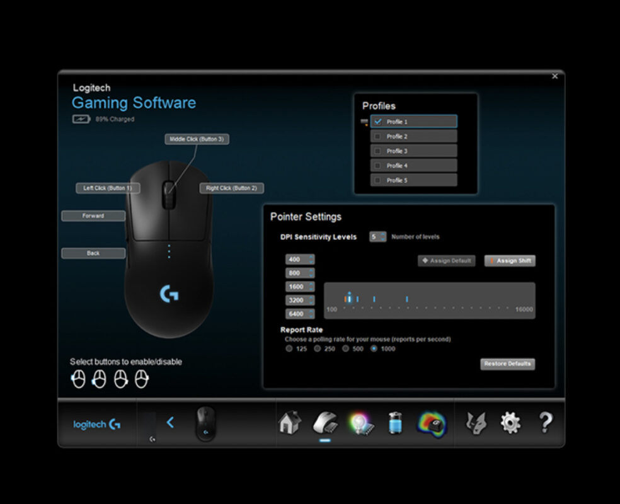This screenshot has height=504, width=620.
Task: Open the help question mark icon
Action: 546,423
